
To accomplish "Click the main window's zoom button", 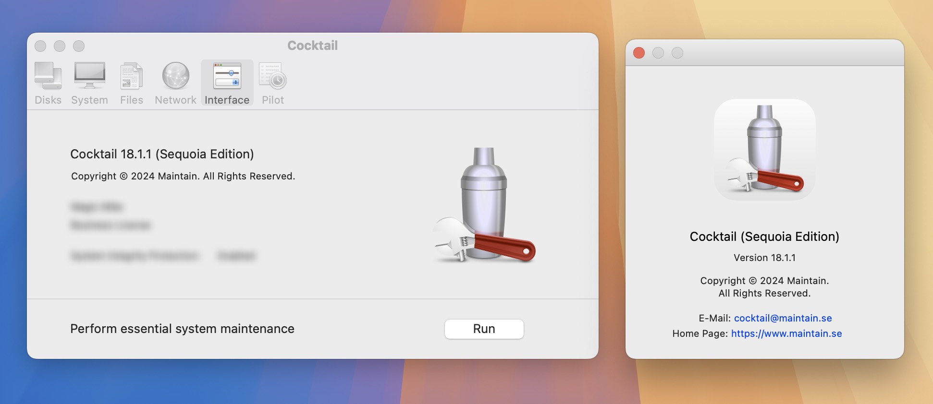I will tap(79, 46).
